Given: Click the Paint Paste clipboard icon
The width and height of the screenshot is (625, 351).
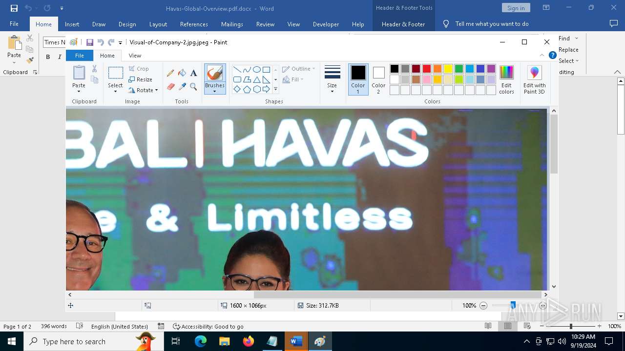Looking at the screenshot, I should [79, 73].
